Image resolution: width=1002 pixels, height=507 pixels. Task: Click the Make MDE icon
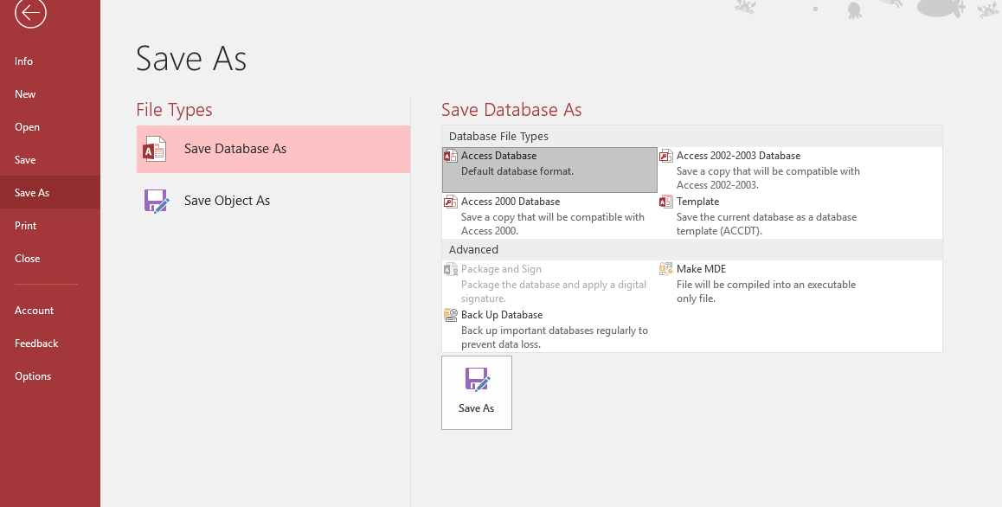[666, 269]
